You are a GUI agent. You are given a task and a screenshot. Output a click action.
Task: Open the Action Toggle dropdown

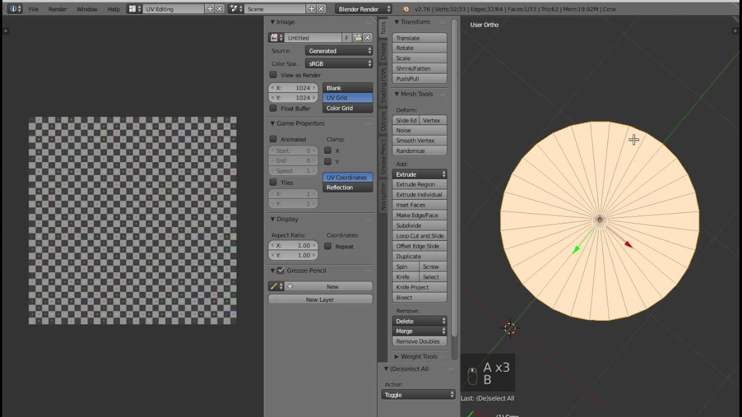point(418,395)
